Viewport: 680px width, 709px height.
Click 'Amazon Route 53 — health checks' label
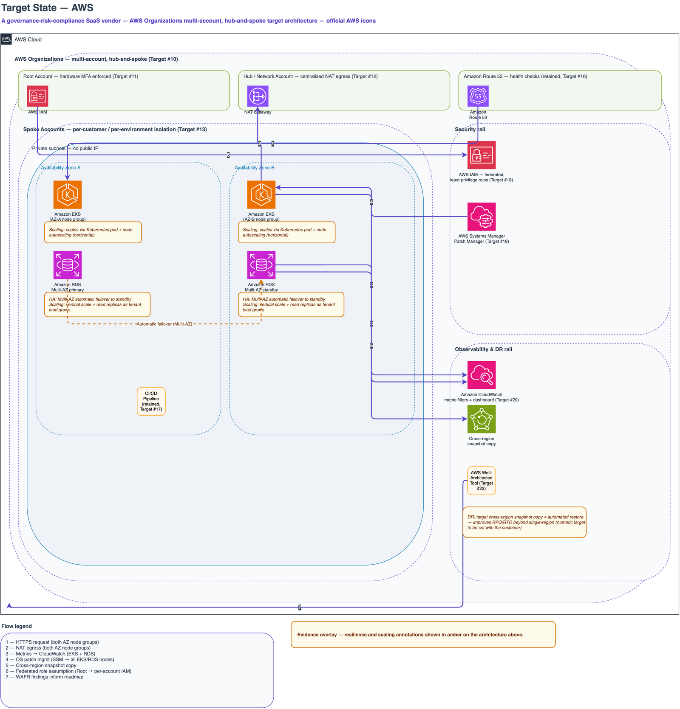tap(525, 77)
